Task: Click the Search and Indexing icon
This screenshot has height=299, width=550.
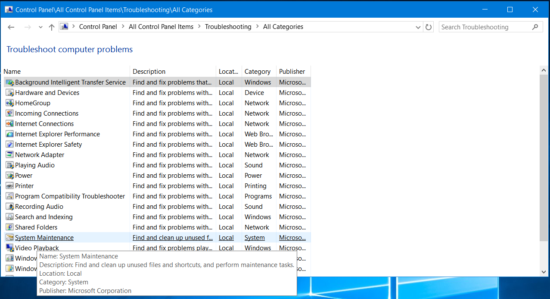Action: tap(9, 217)
